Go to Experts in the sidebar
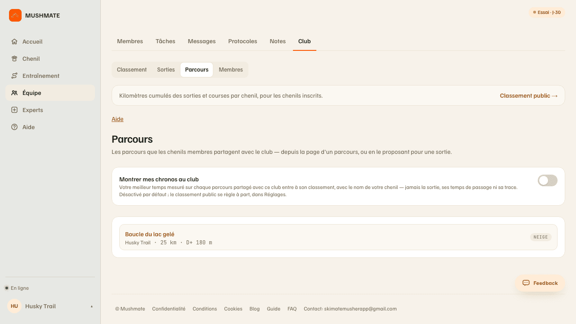Screen dimensions: 576x324 [x=50, y=110]
